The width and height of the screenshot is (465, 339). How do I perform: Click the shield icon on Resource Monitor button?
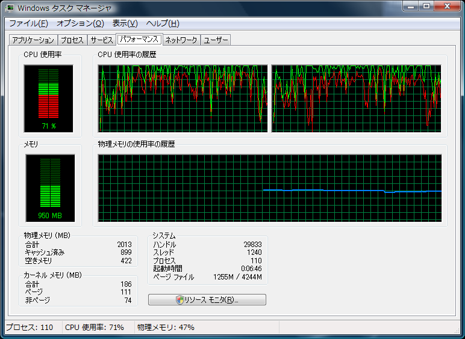click(x=179, y=299)
